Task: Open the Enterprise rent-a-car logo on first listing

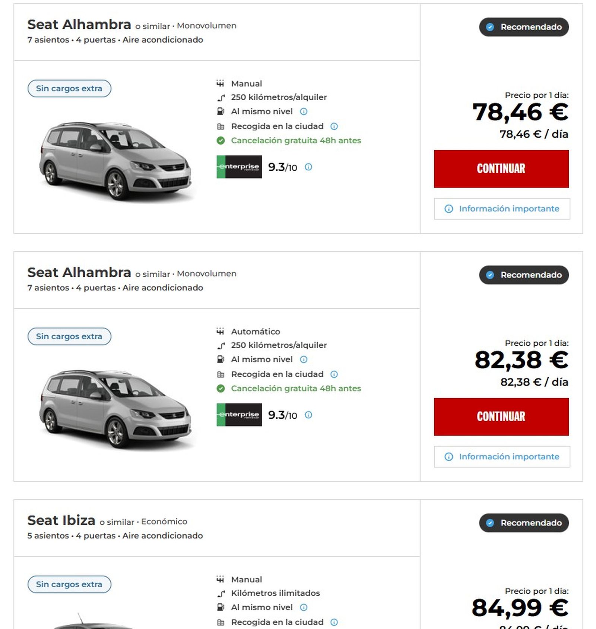Action: [x=240, y=167]
